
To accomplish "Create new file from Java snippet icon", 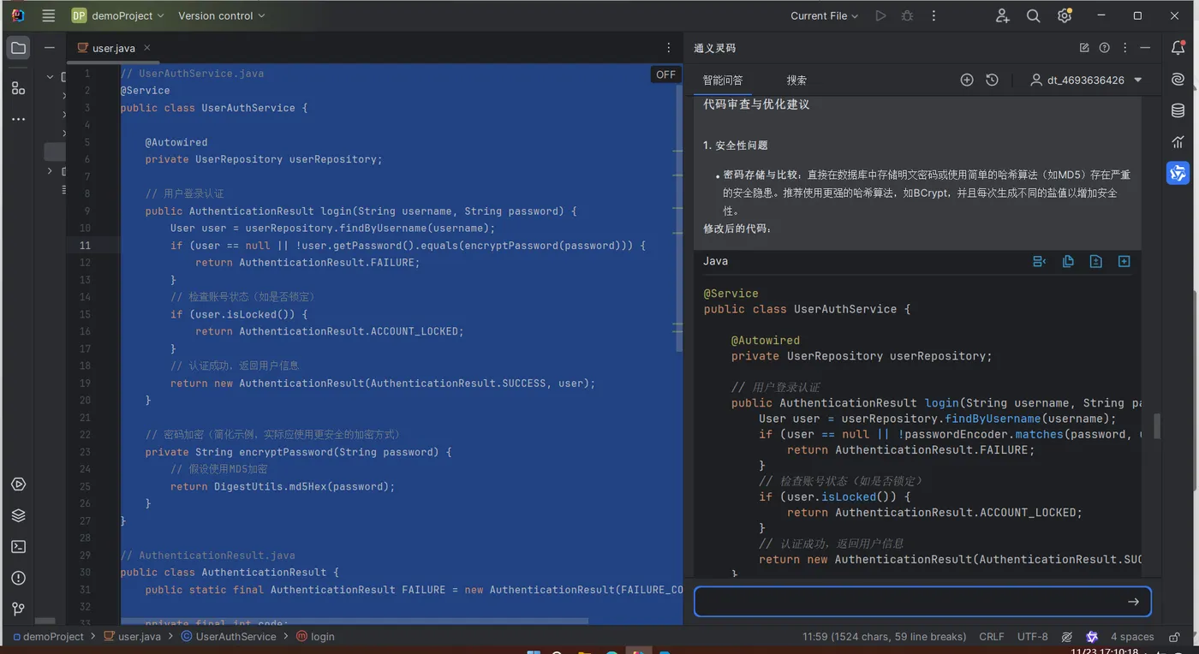I will 1124,261.
